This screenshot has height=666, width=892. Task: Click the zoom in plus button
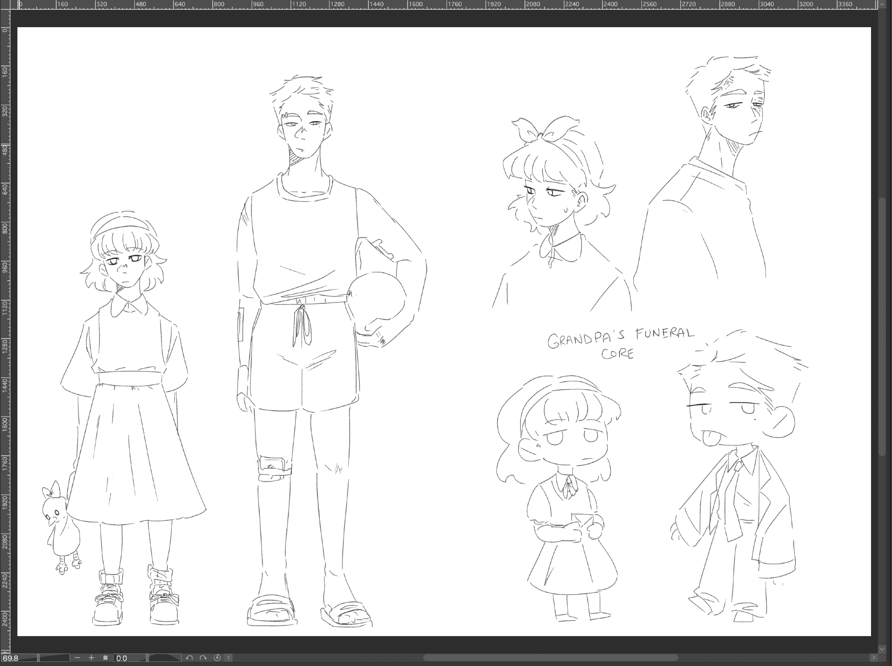point(91,658)
